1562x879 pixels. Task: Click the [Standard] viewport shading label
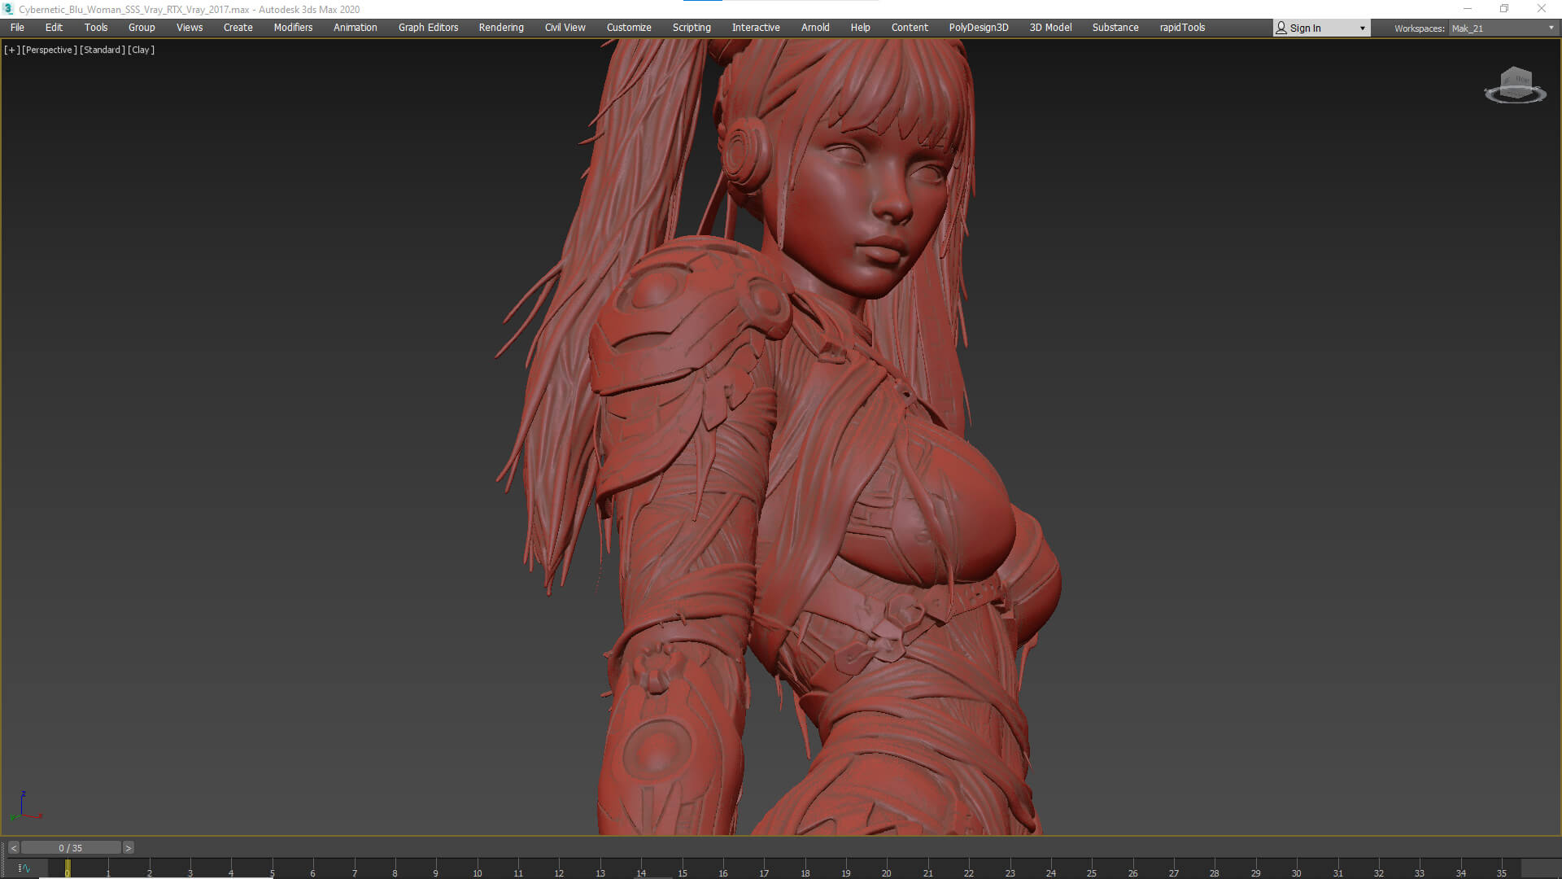(103, 50)
